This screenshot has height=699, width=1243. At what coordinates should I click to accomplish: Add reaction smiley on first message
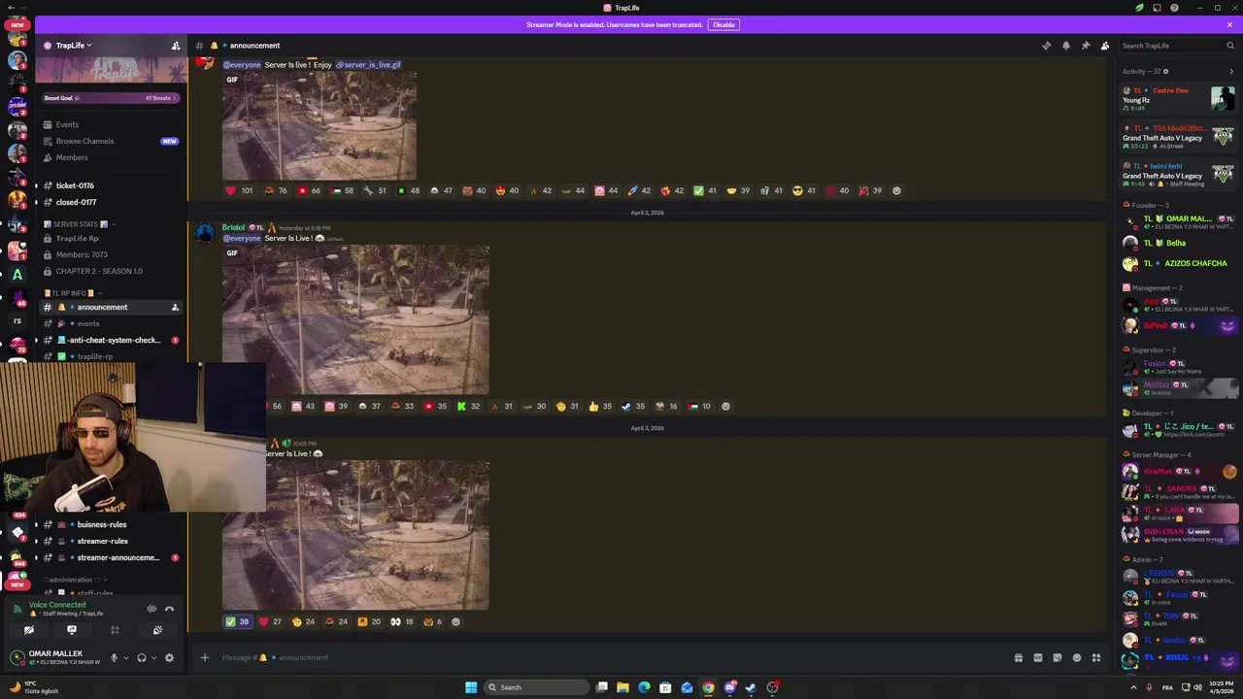pyautogui.click(x=896, y=190)
